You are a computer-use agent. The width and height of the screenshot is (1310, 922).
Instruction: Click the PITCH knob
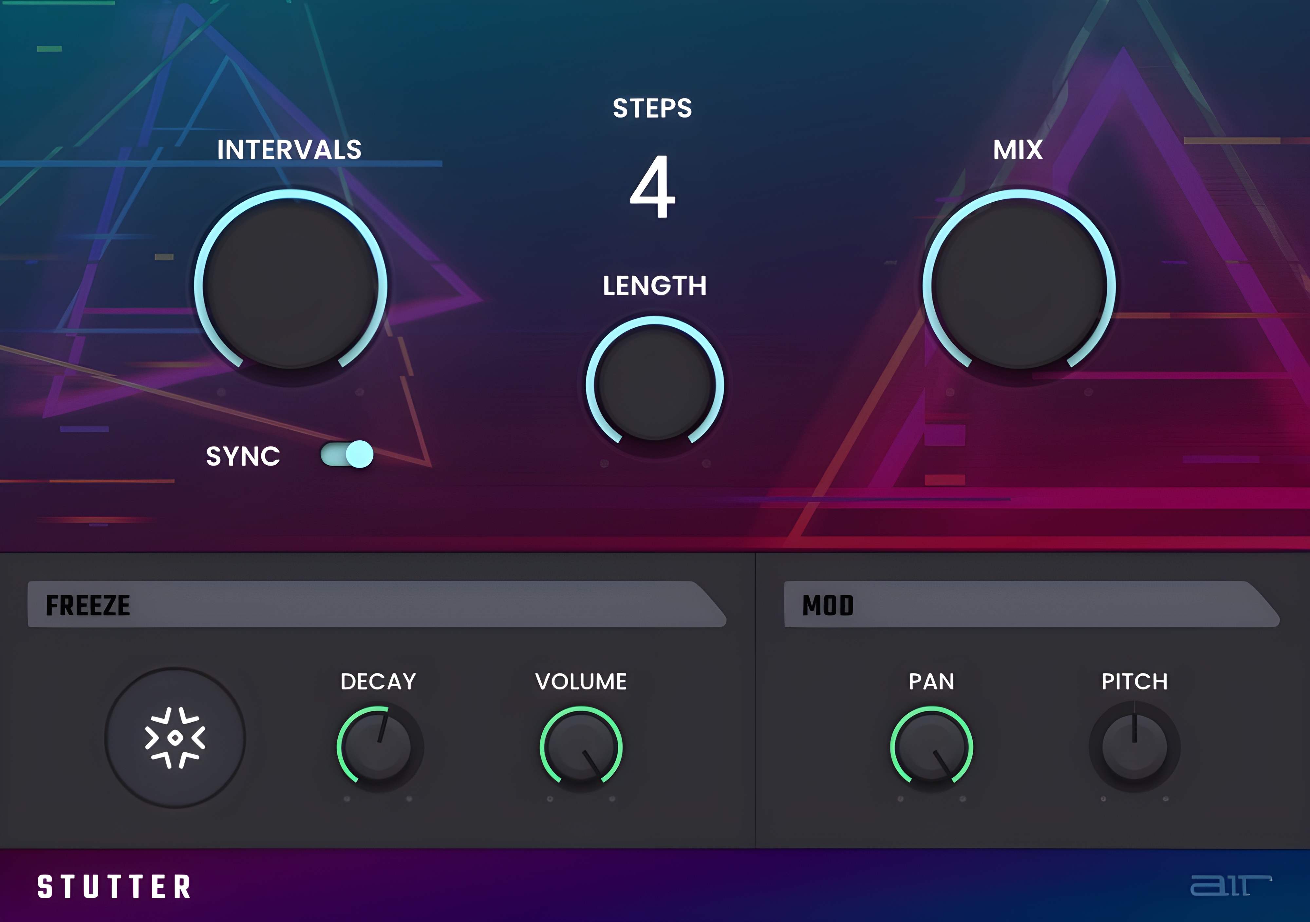pos(1134,747)
